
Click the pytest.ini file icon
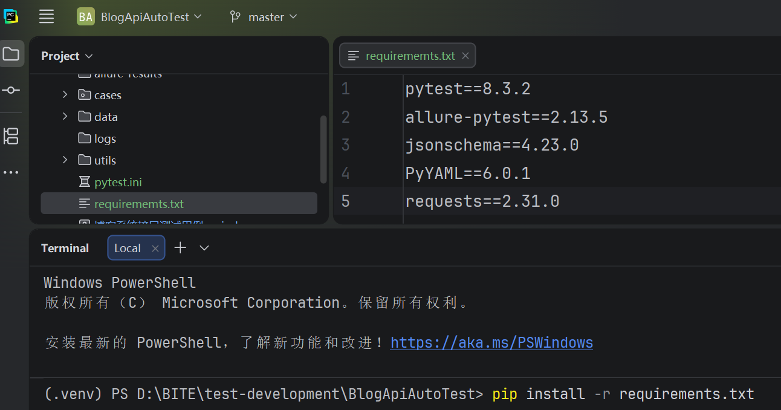(85, 182)
